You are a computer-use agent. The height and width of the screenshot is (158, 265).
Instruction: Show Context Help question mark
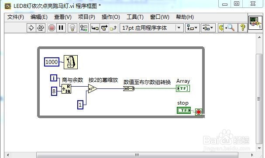(x=243, y=28)
